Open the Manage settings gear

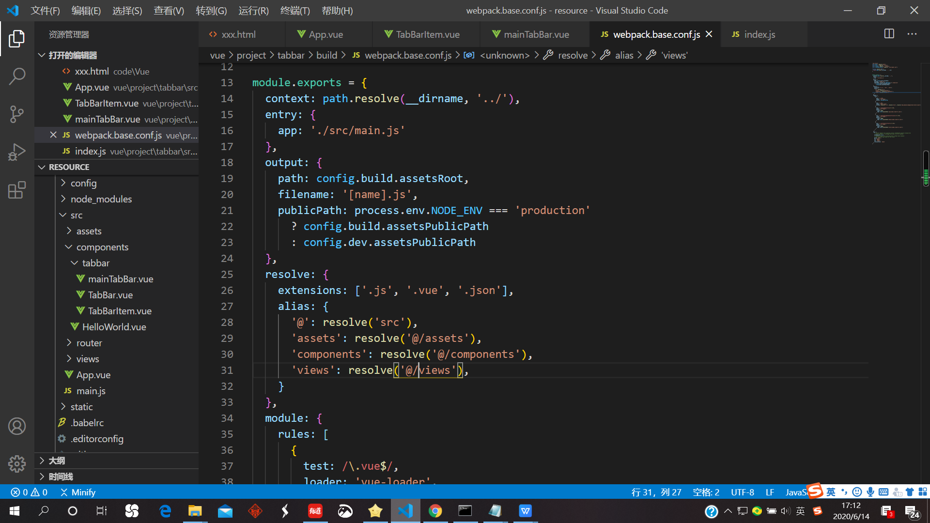point(17,463)
